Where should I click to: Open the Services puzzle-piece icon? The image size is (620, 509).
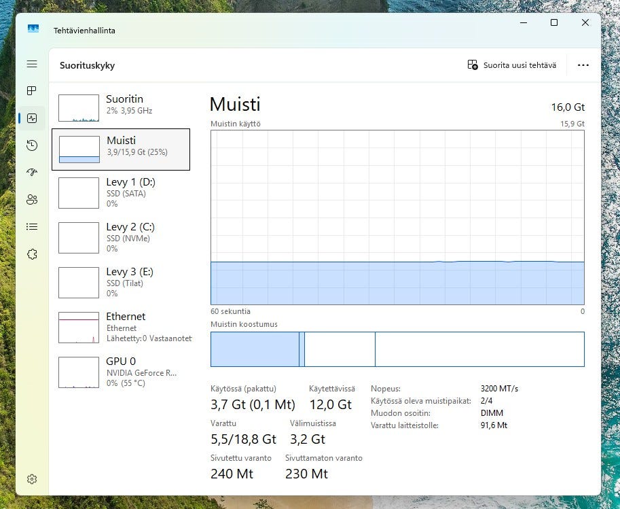pyautogui.click(x=32, y=254)
